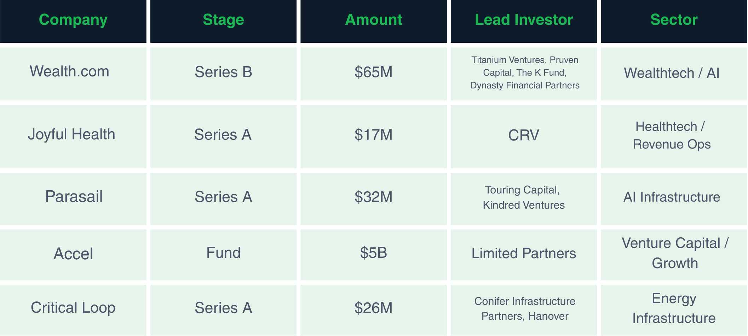The width and height of the screenshot is (748, 336).
Task: Click the AI Infrastructure sector cell
Action: pyautogui.click(x=674, y=199)
